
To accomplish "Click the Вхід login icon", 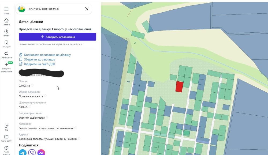I will click(x=6, y=126).
